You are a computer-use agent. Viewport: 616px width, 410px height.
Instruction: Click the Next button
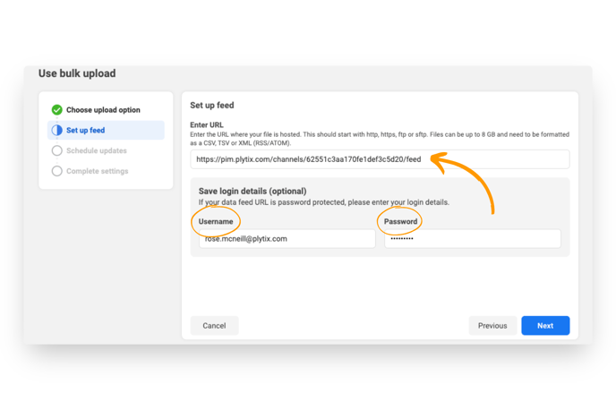click(545, 326)
